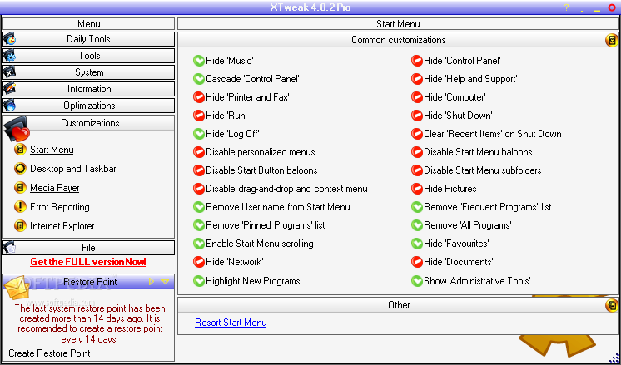Click the Media Payer sidebar icon

tap(20, 188)
